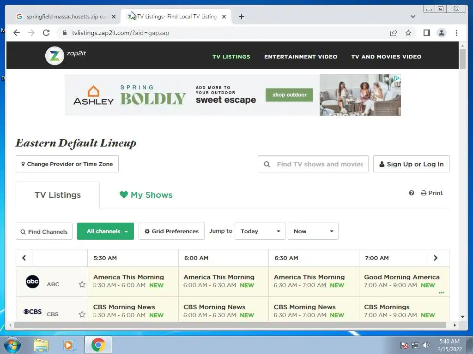The width and height of the screenshot is (473, 354).
Task: Open the Now time dropdown
Action: (313, 231)
